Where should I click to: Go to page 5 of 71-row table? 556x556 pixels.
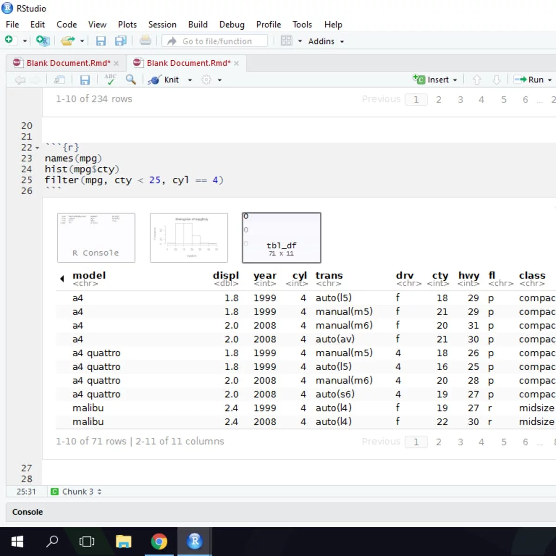504,442
